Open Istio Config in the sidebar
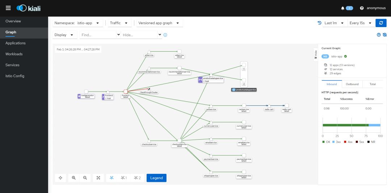 (x=24, y=76)
